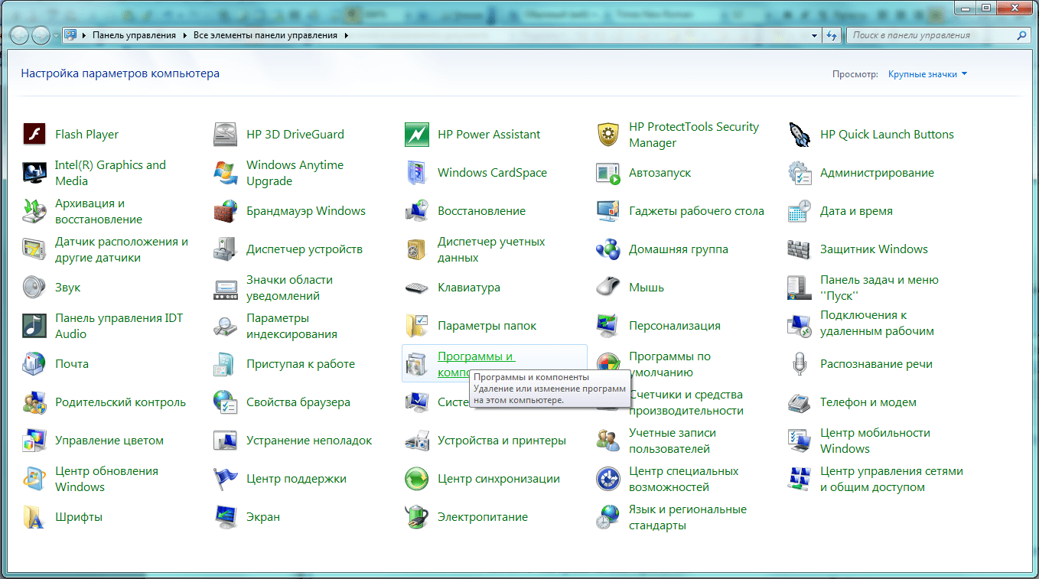Open the Почта mail icon

[x=34, y=364]
